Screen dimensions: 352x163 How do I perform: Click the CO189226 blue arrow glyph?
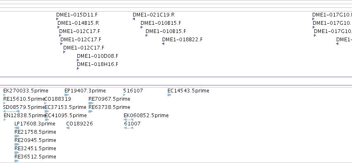(68, 128)
